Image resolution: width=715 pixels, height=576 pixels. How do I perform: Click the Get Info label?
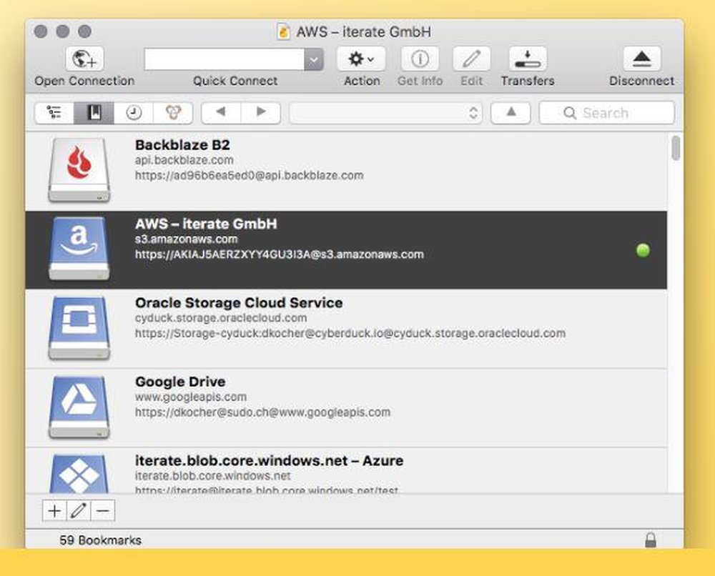pyautogui.click(x=420, y=81)
